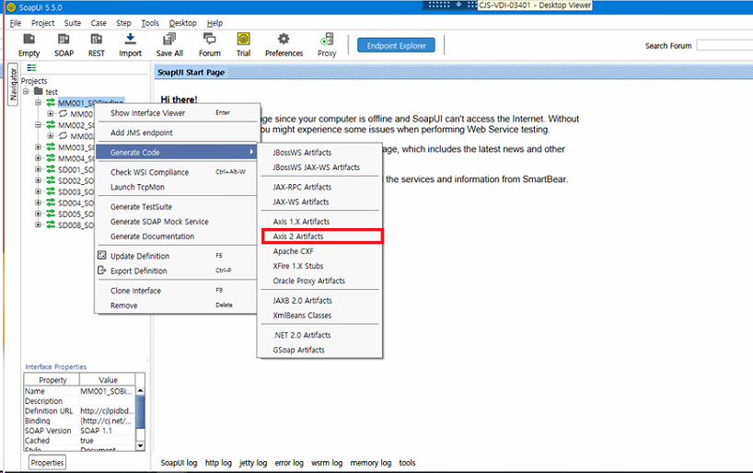Choose Show Interface Viewer in context menu

click(x=177, y=113)
